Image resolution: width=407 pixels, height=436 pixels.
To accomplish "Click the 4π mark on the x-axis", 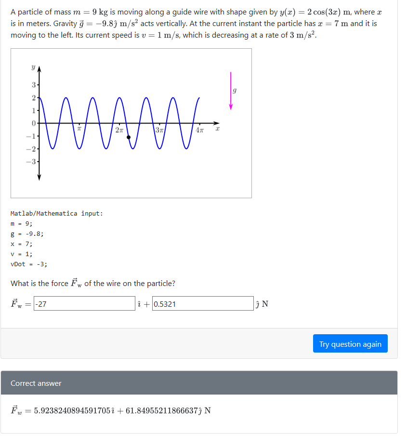I will 199,129.
